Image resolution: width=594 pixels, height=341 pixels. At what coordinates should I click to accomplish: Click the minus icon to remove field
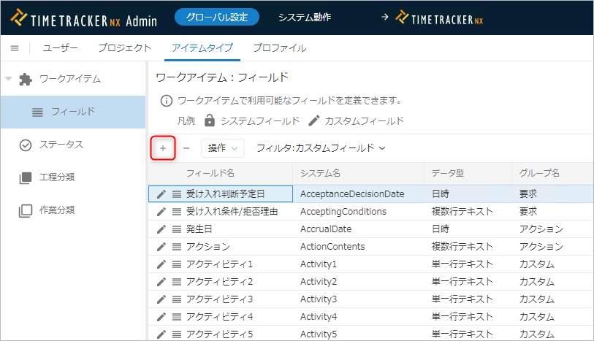pyautogui.click(x=186, y=148)
